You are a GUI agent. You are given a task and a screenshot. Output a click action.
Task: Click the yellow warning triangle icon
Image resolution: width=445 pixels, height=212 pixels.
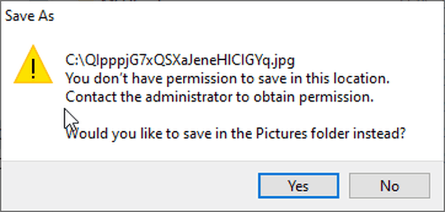[x=33, y=65]
